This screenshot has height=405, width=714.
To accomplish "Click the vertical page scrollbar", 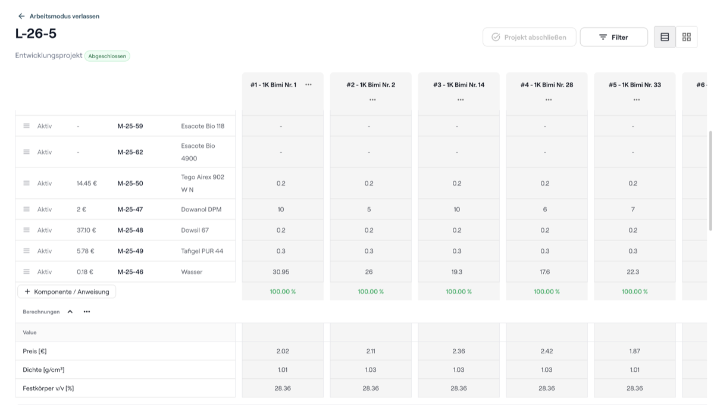I will click(710, 181).
